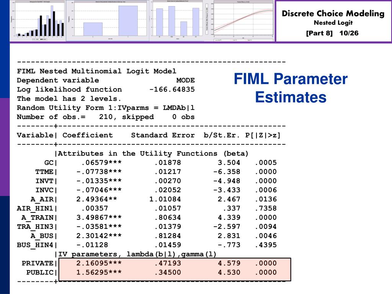Screen dimensions: 392x294
Task: Click the 'AIR_HIN1' variable name
Action: tap(35, 209)
